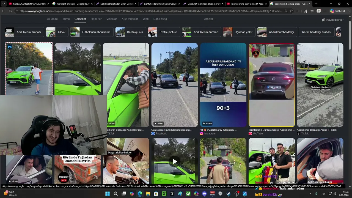Switch to Kısa videolar results
352x198 pixels.
130,19
